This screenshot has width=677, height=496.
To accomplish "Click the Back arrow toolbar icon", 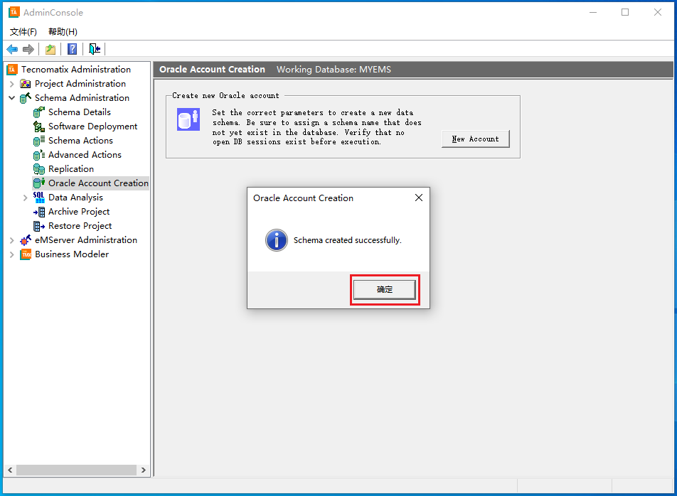I will tap(12, 49).
